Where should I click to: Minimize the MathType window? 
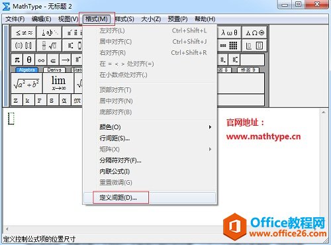pyautogui.click(x=285, y=5)
